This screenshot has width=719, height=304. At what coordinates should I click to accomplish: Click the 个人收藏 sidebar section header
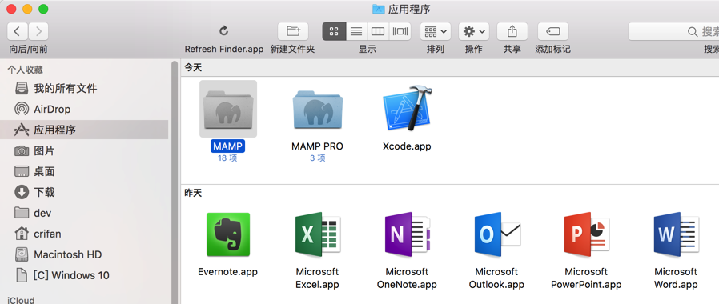(x=25, y=70)
